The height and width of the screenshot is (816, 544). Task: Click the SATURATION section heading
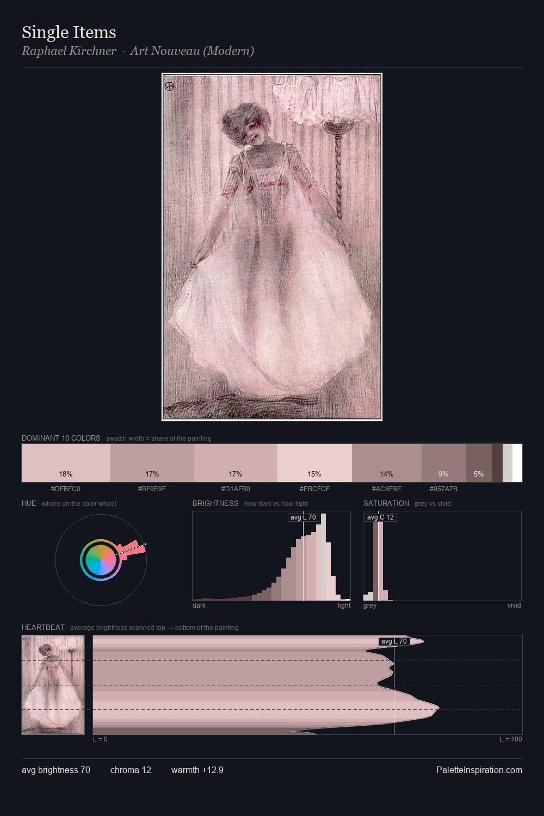(x=386, y=503)
